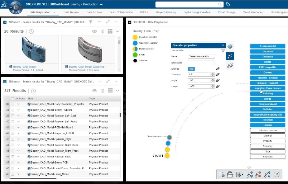Image resolution: width=288 pixels, height=184 pixels.
Task: Toggle preview eye icon in 20 Results panel
Action: pyautogui.click(x=95, y=31)
